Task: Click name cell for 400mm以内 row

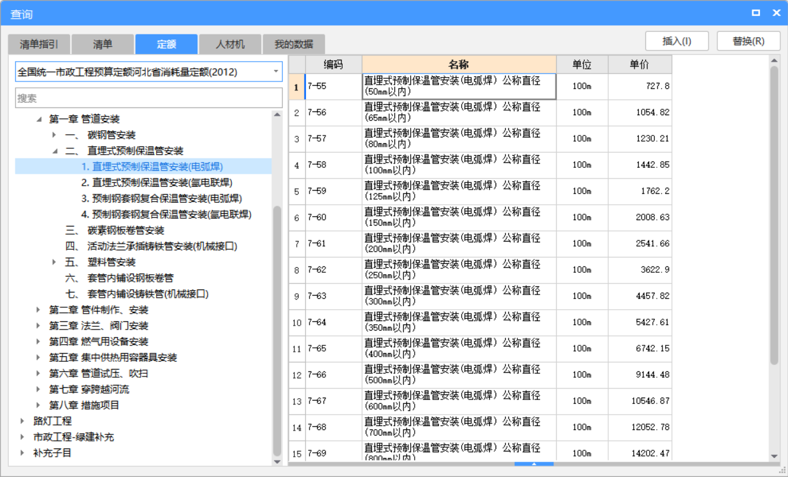Action: pos(459,349)
